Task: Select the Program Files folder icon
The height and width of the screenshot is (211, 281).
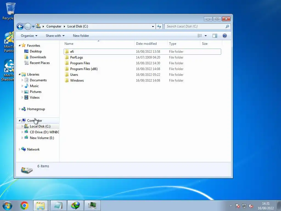Action: (67, 63)
